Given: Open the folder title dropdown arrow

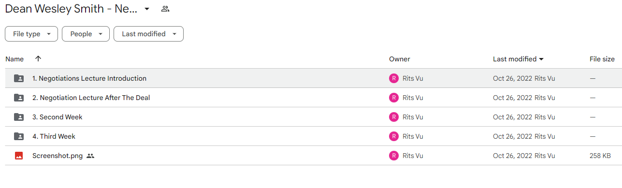Looking at the screenshot, I should point(147,9).
